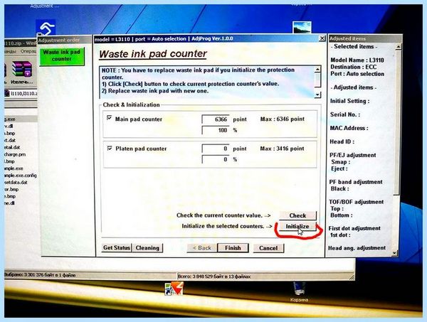
Task: Click Model Name : L3110 text
Action: click(x=357, y=60)
